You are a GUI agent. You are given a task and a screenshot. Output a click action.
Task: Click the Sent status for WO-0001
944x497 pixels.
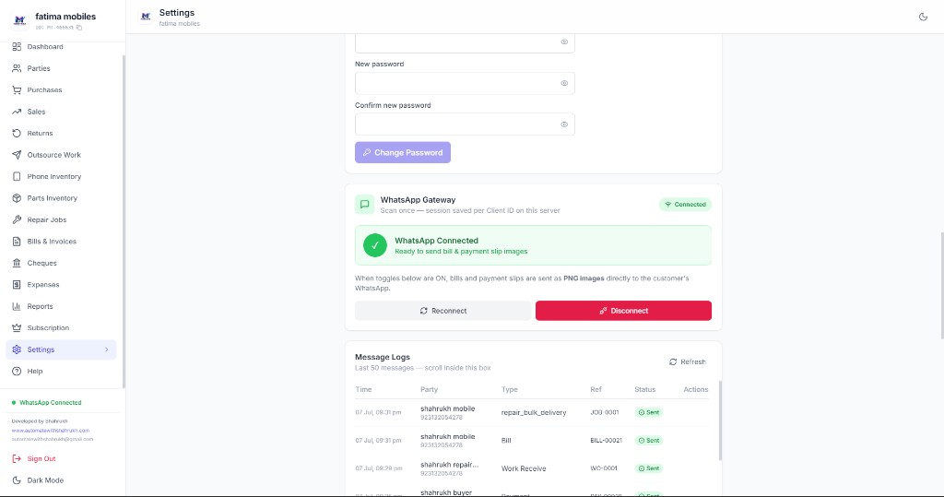[x=649, y=468]
